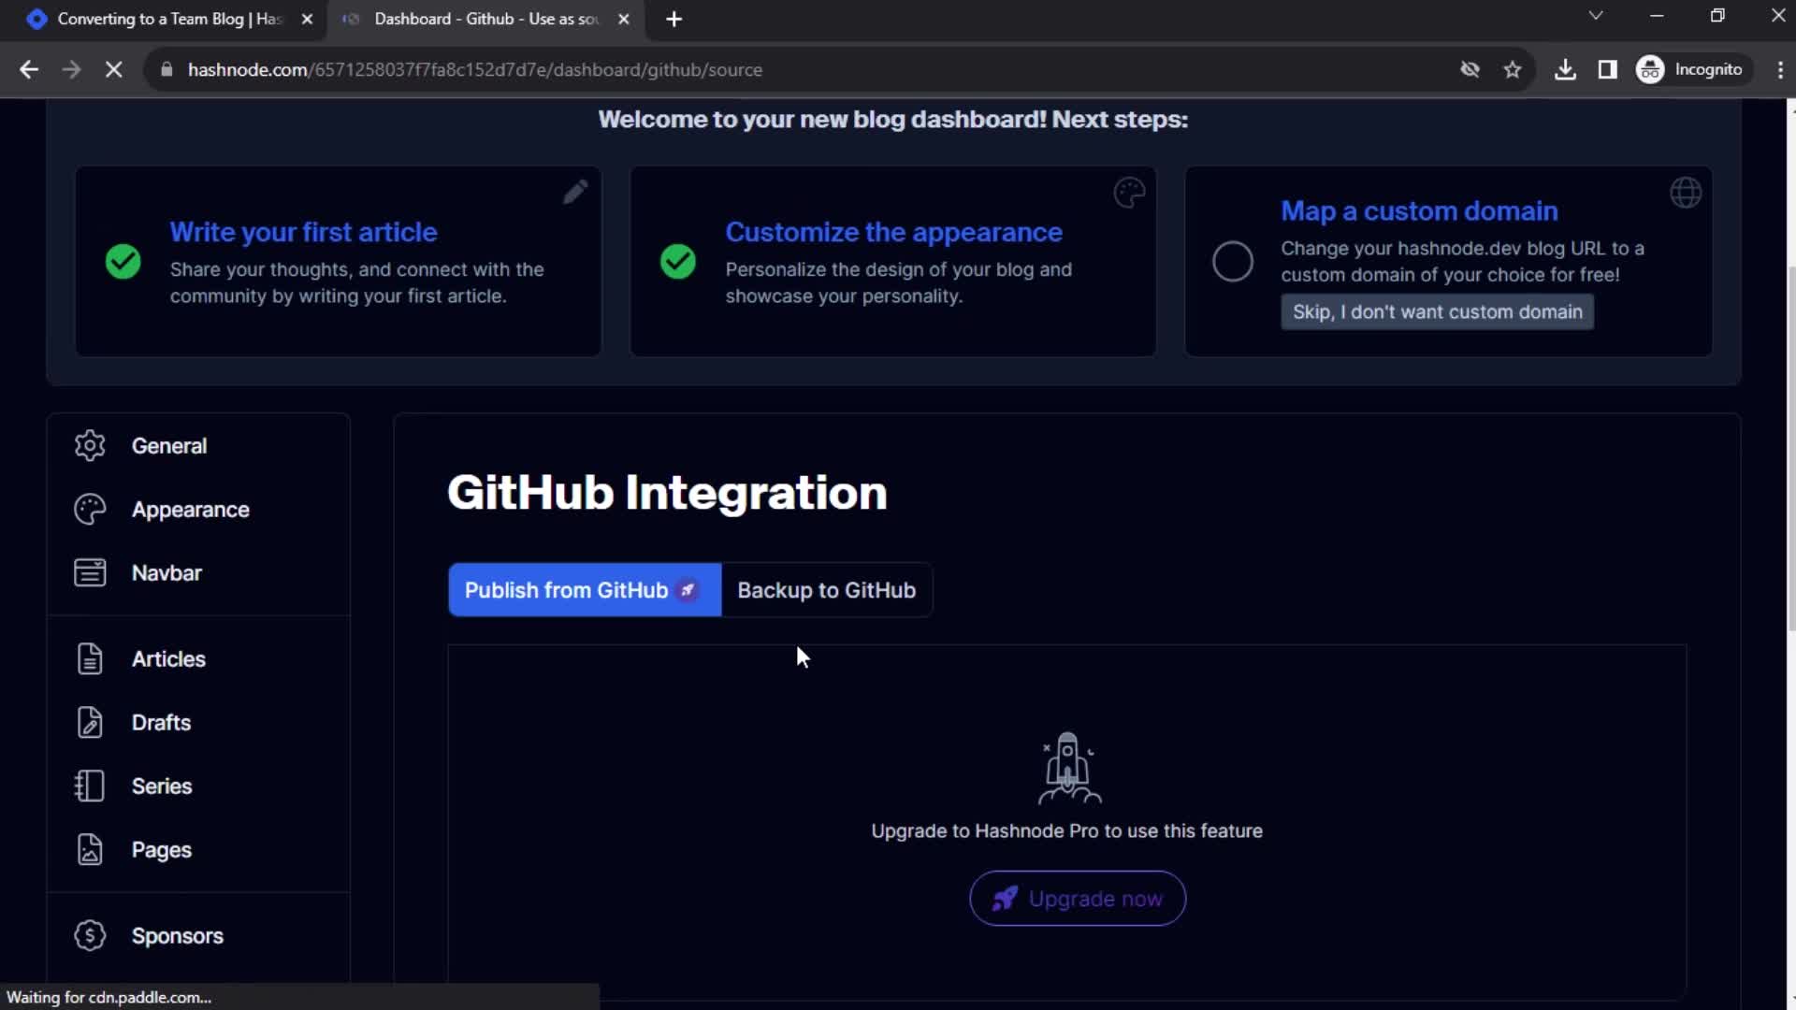Toggle the Map custom domain radio button
1796x1010 pixels.
tap(1232, 262)
